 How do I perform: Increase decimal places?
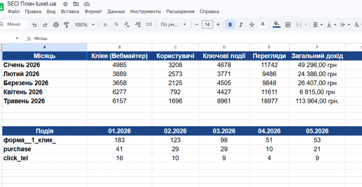coord(138,24)
